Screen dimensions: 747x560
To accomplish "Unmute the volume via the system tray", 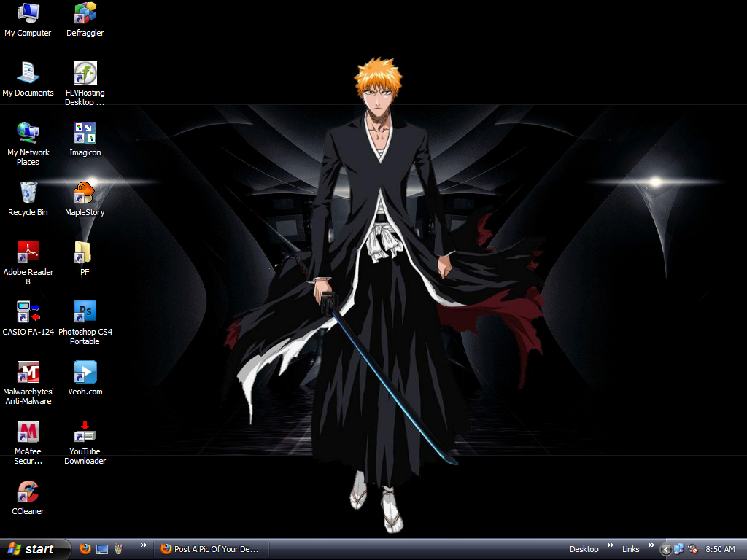I will 692,548.
